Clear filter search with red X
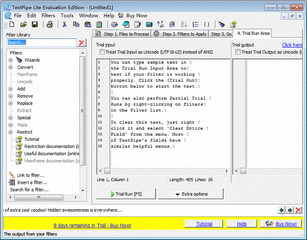307x240 pixels. click(x=81, y=42)
